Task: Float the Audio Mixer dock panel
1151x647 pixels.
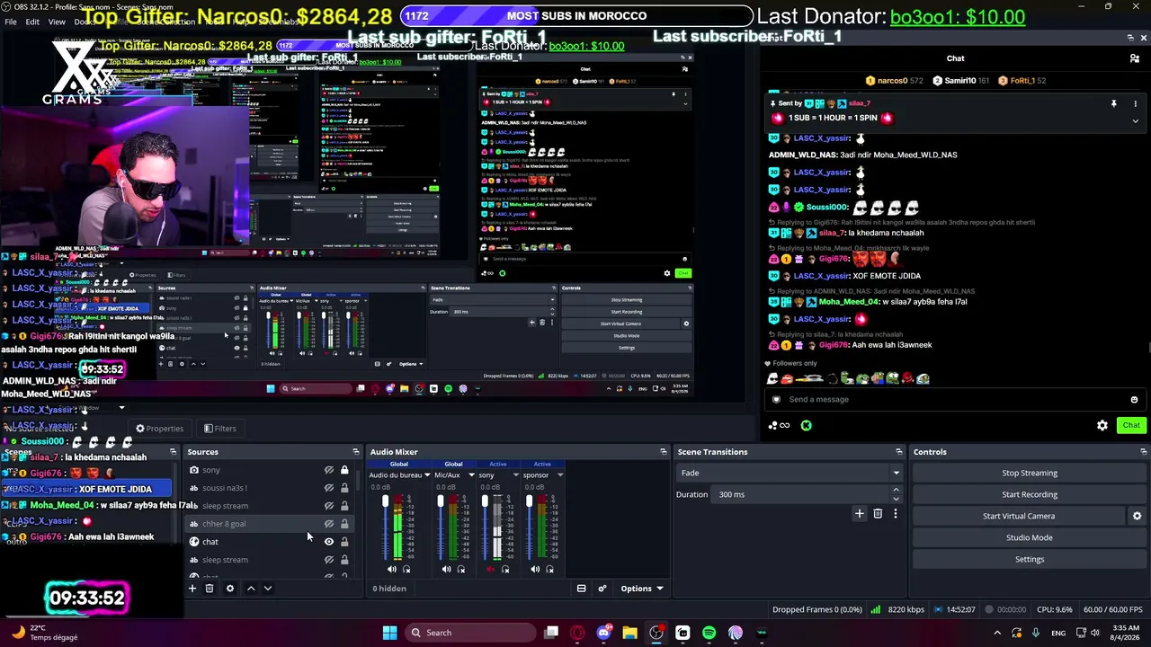Action: (x=664, y=452)
